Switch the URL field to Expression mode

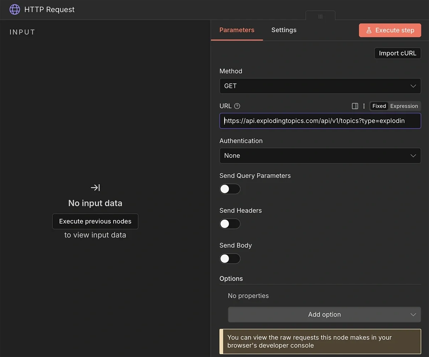coord(404,106)
